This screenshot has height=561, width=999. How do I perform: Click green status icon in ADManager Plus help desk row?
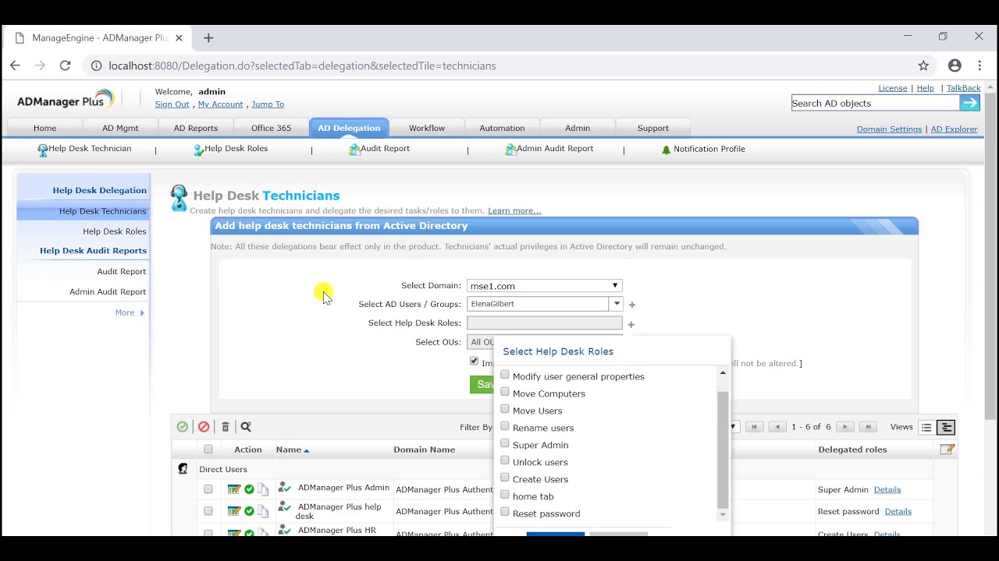coord(249,511)
